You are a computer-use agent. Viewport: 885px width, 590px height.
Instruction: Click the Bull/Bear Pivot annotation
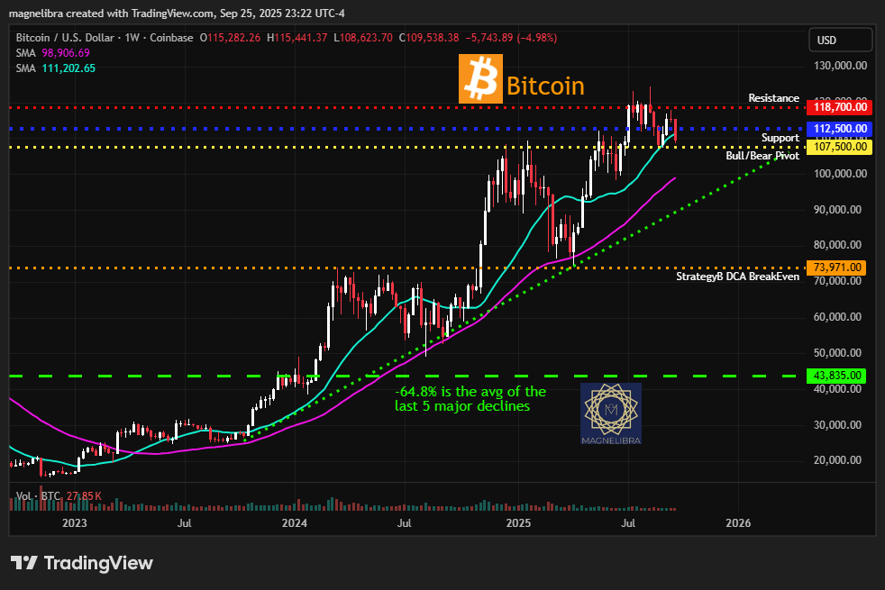[762, 156]
